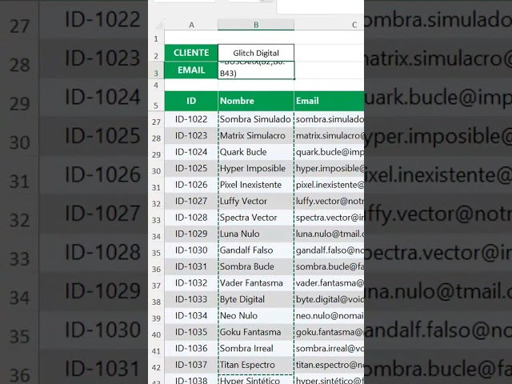Click email cell starting titan.espectro@
Image resolution: width=512 pixels, height=384 pixels.
[329, 365]
